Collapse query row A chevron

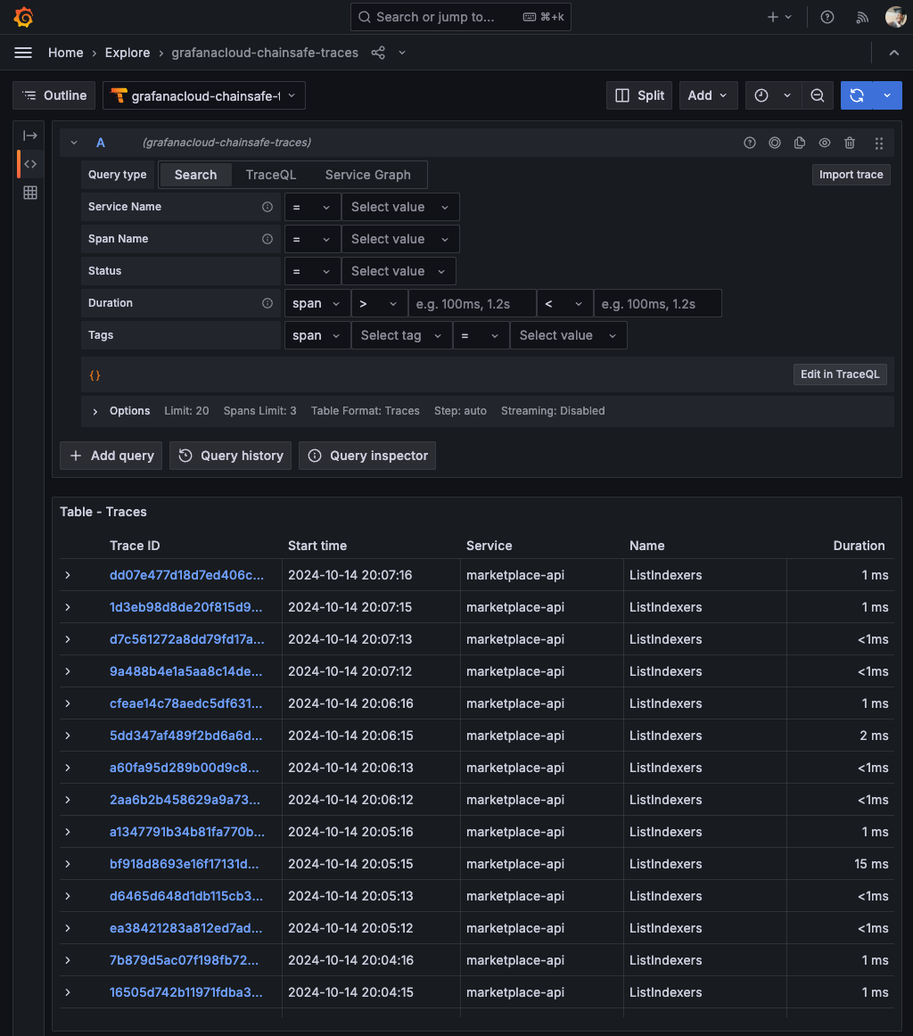pyautogui.click(x=74, y=143)
